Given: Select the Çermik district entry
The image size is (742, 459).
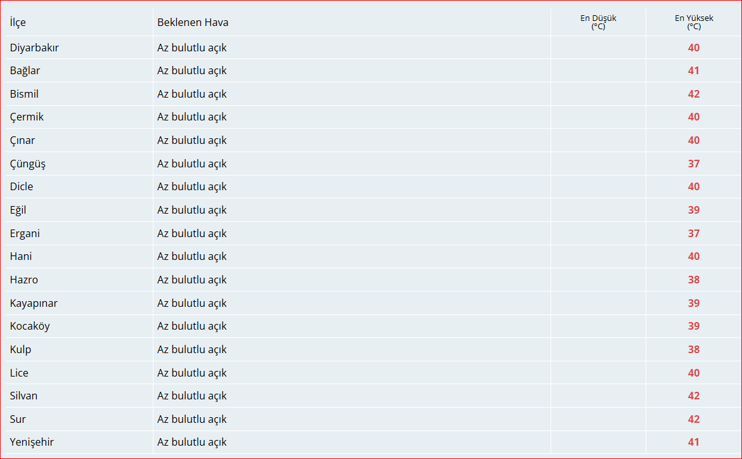Looking at the screenshot, I should click(x=27, y=117).
